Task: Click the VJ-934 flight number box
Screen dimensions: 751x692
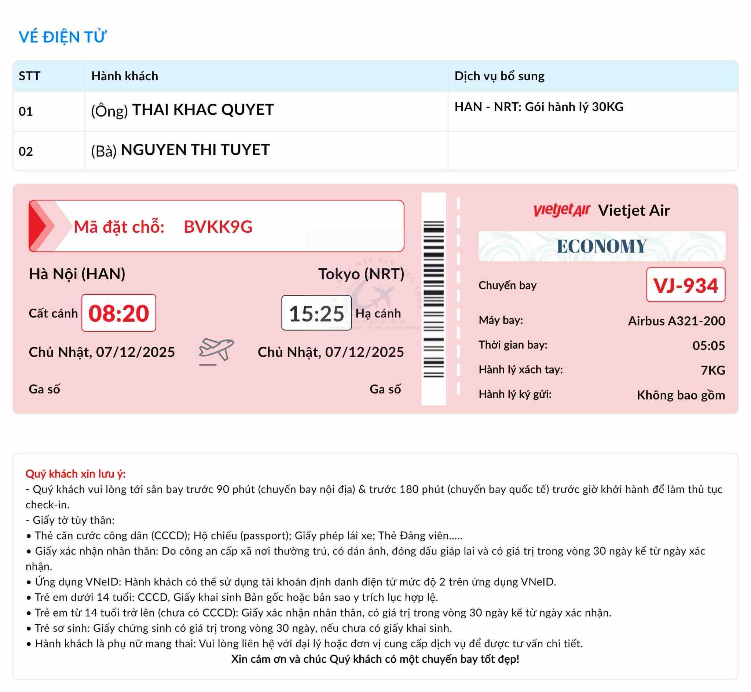Action: coord(685,285)
